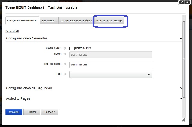Click the Neutral Culture label

click(x=83, y=48)
